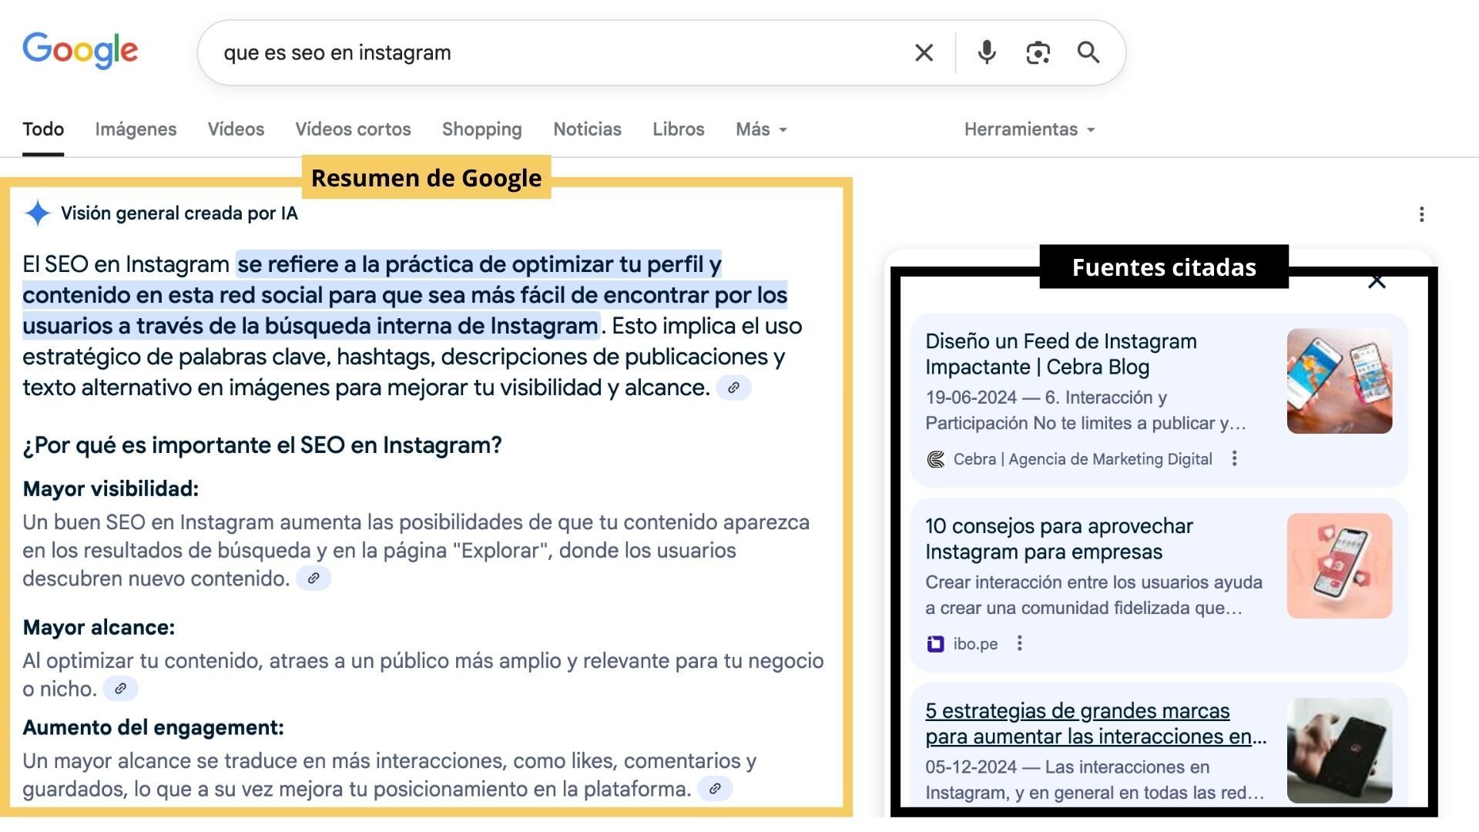Screen dimensions: 1479x832
Task: Select the Todo tab
Action: point(43,129)
